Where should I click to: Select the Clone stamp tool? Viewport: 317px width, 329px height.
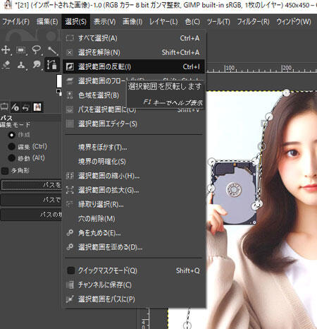(21, 65)
